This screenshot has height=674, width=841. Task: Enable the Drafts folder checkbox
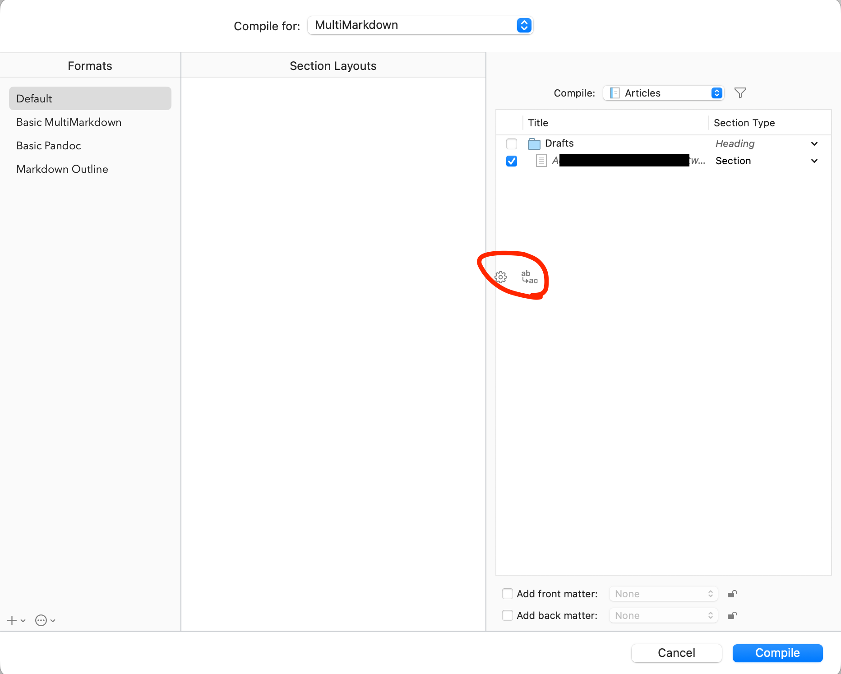click(512, 144)
